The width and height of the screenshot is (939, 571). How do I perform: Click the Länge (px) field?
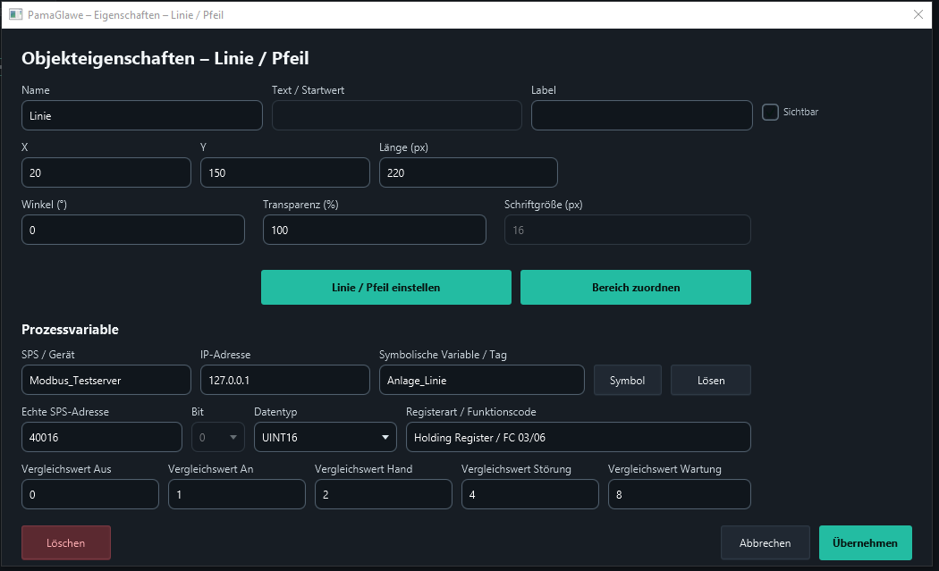[469, 173]
